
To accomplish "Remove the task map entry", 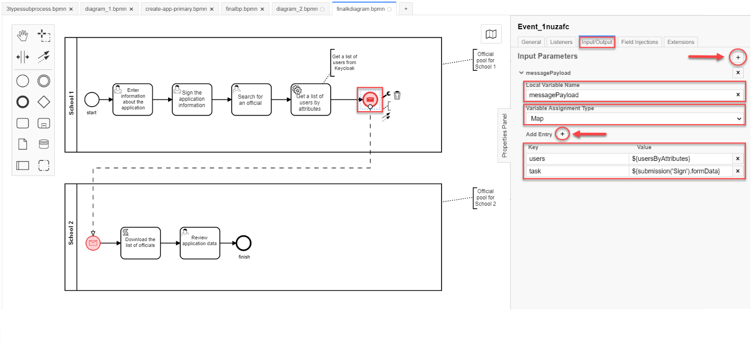I will (738, 171).
